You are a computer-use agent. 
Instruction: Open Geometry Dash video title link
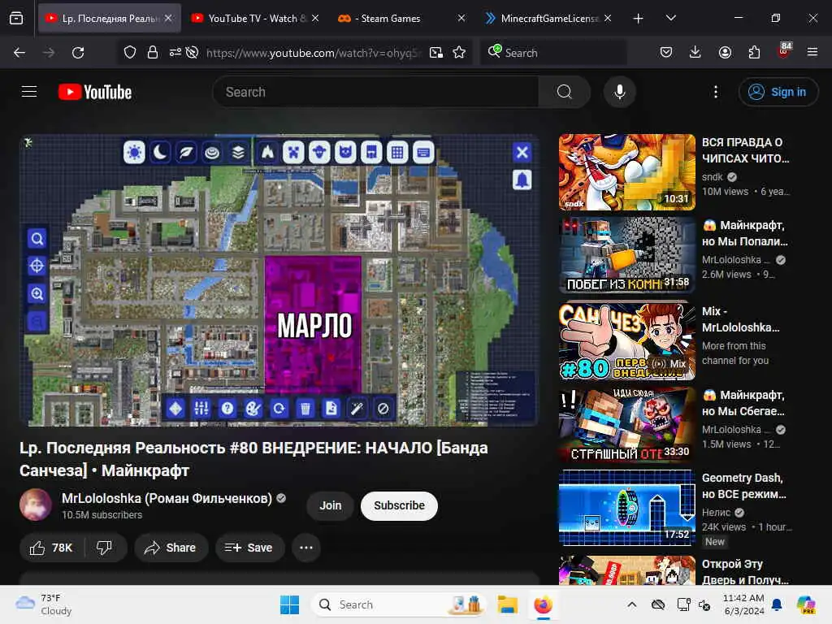pyautogui.click(x=743, y=486)
